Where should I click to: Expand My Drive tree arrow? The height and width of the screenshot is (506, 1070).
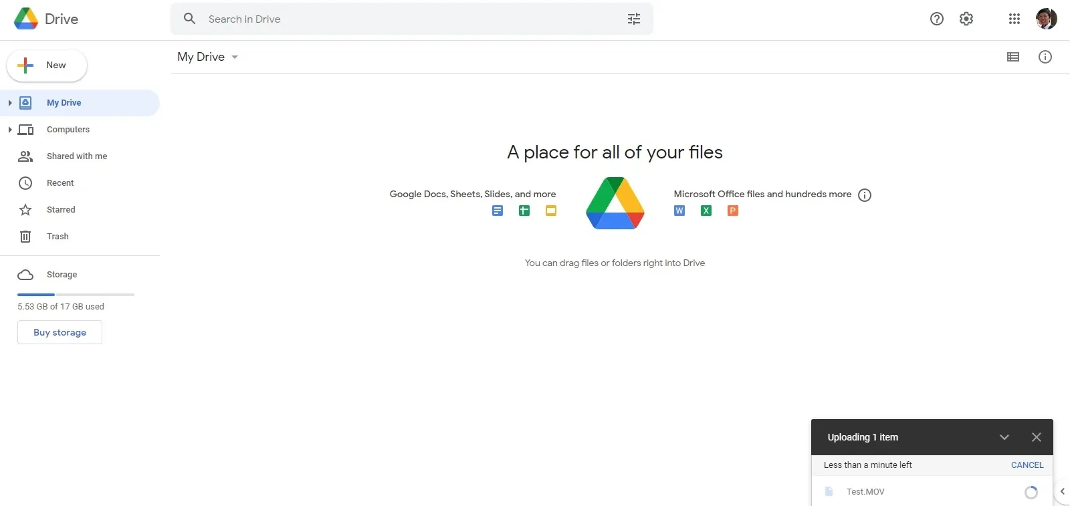[9, 103]
